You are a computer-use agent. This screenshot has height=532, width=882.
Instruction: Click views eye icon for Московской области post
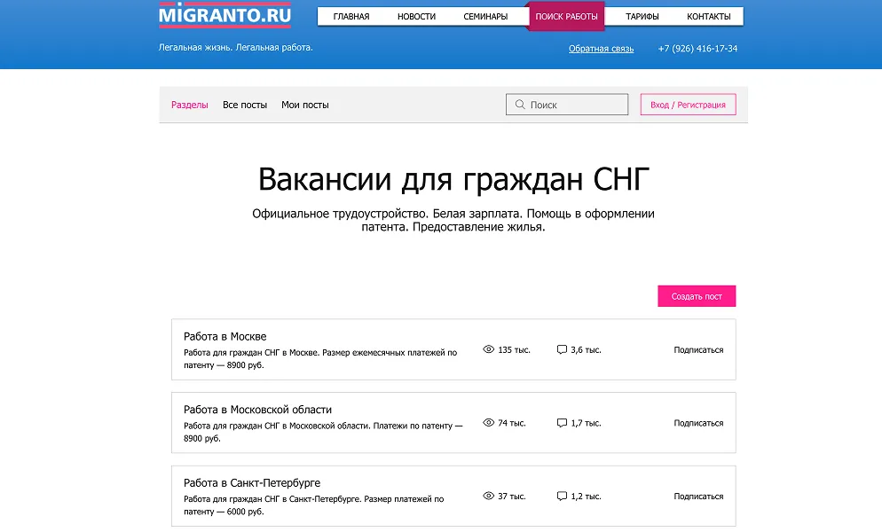click(488, 423)
